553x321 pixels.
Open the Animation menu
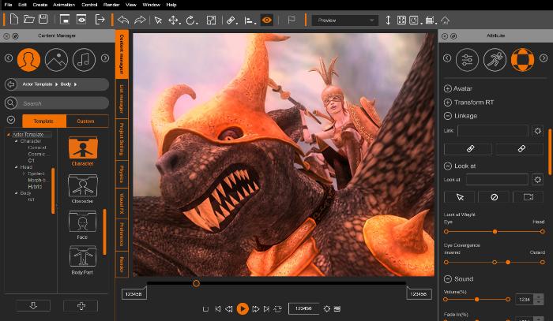65,5
